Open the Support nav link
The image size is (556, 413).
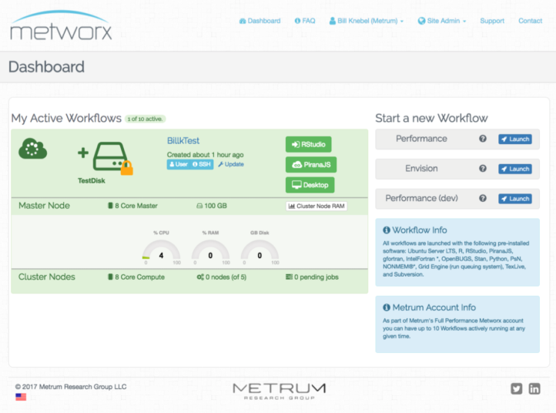coord(492,21)
